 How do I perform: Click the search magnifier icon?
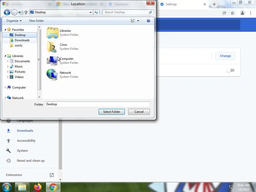[150, 12]
